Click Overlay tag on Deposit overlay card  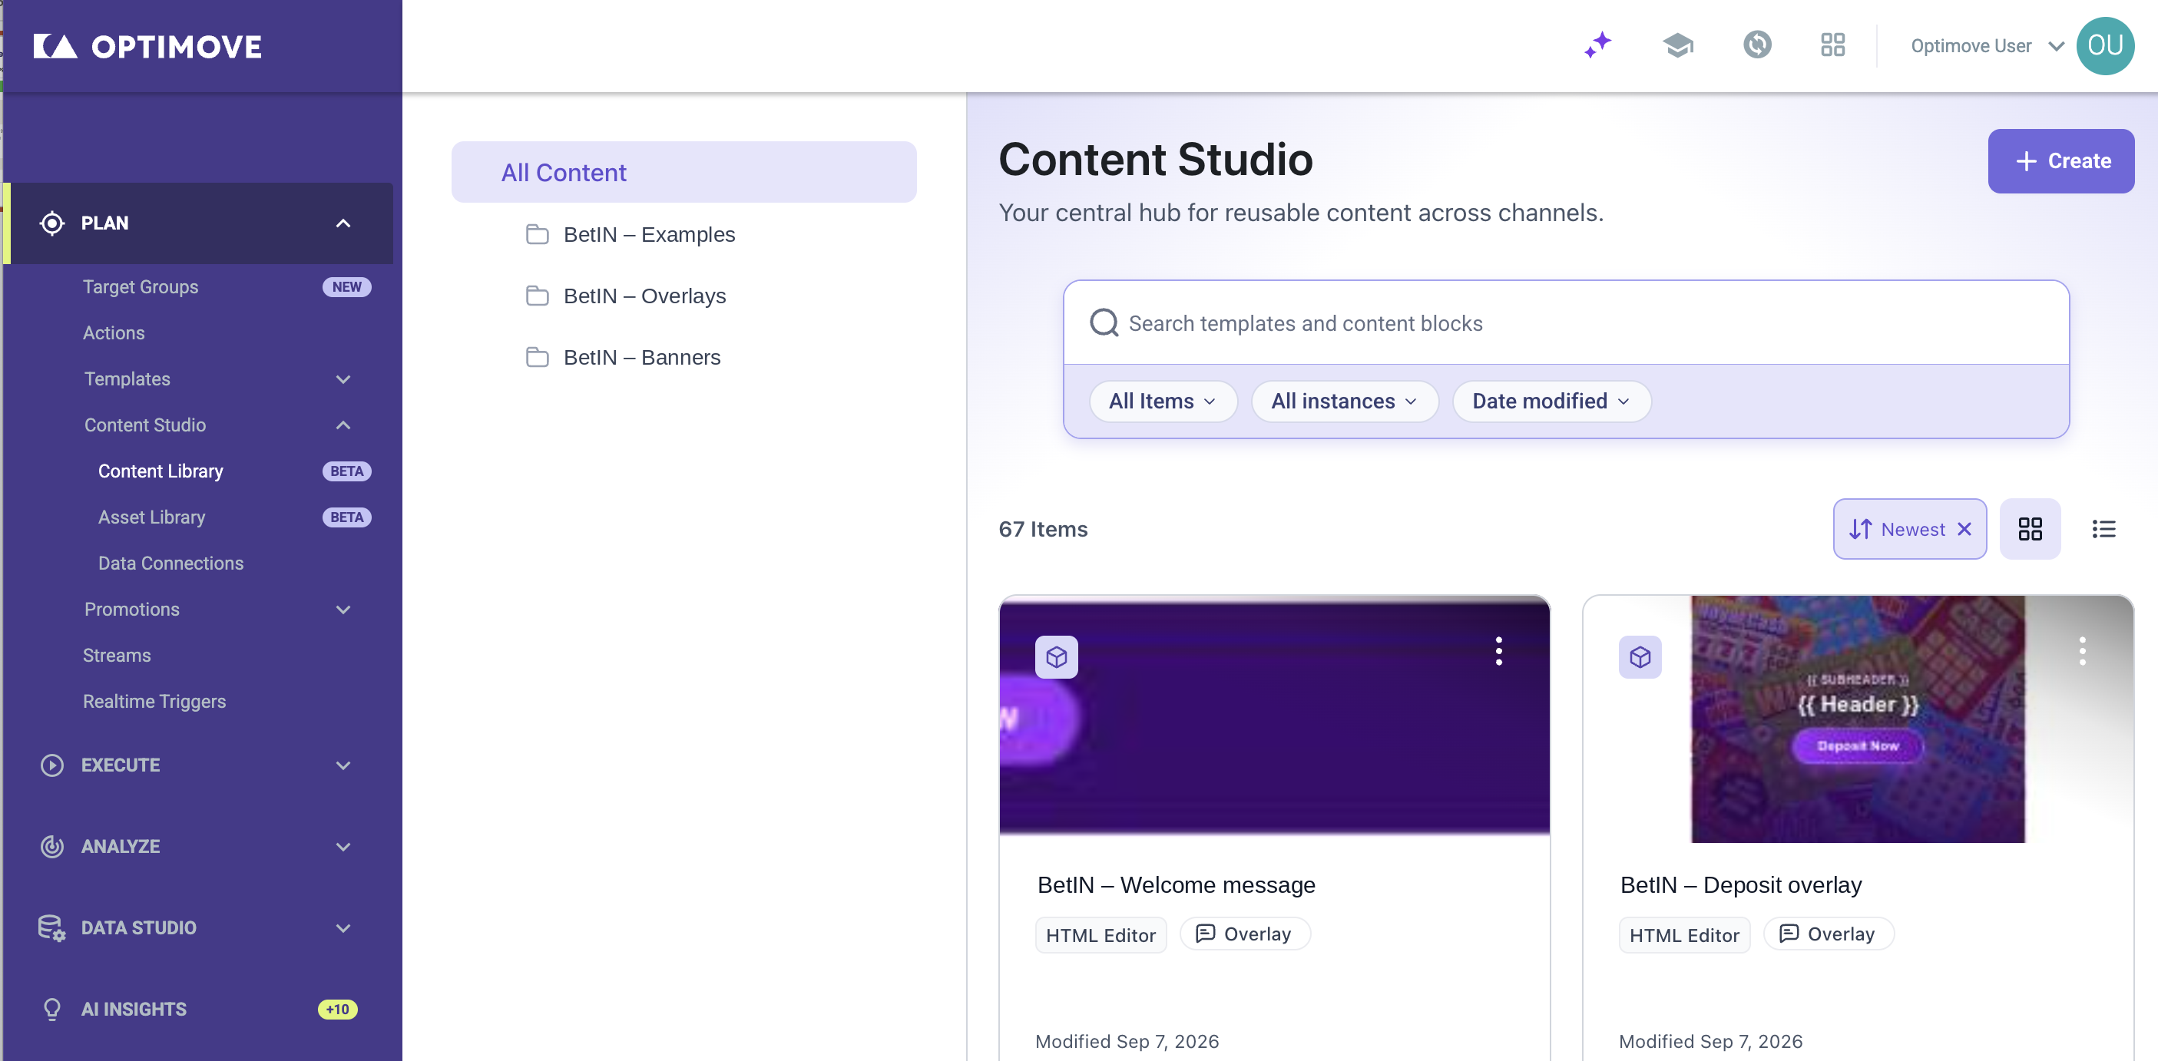(x=1827, y=934)
